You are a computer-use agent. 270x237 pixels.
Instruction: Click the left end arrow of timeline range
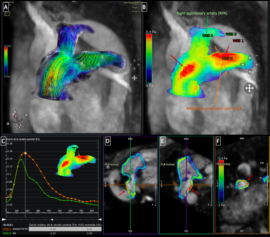coord(3,219)
